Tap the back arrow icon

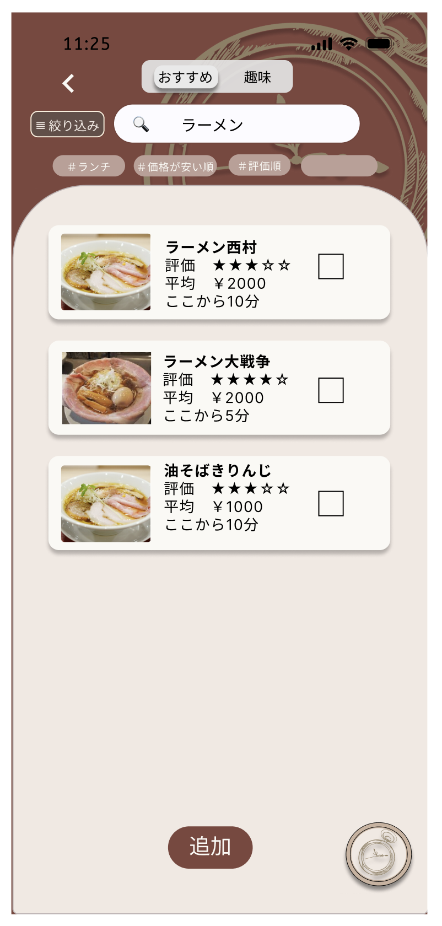pyautogui.click(x=68, y=83)
